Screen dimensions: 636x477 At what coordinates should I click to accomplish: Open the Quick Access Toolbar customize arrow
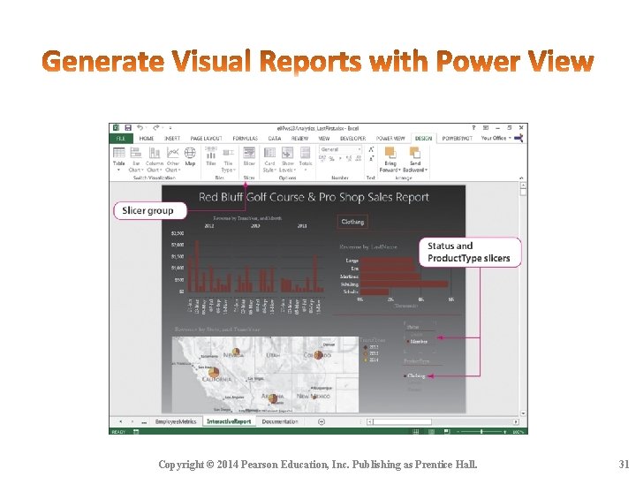(170, 128)
